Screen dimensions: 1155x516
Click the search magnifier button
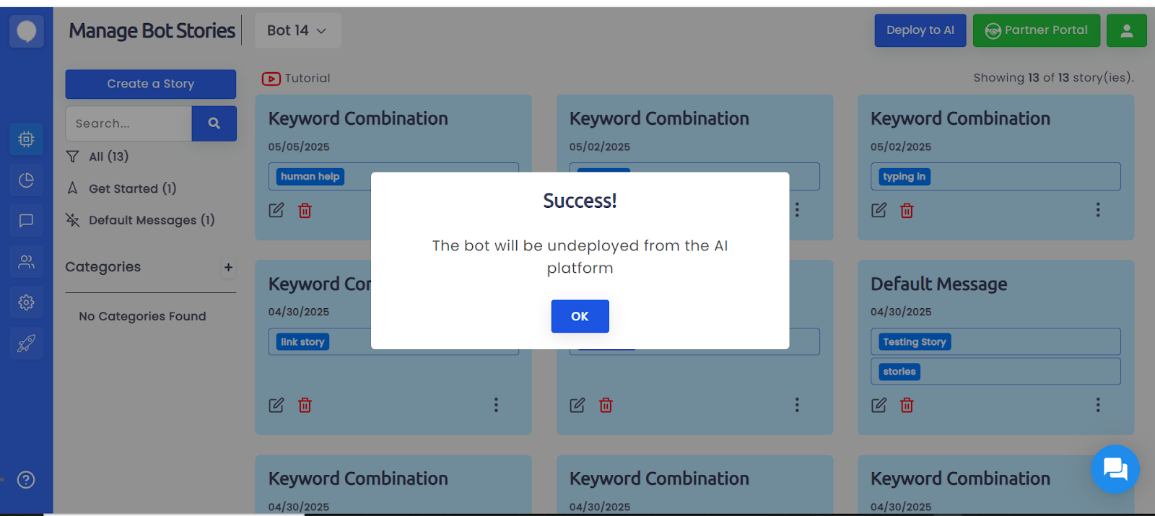point(214,123)
